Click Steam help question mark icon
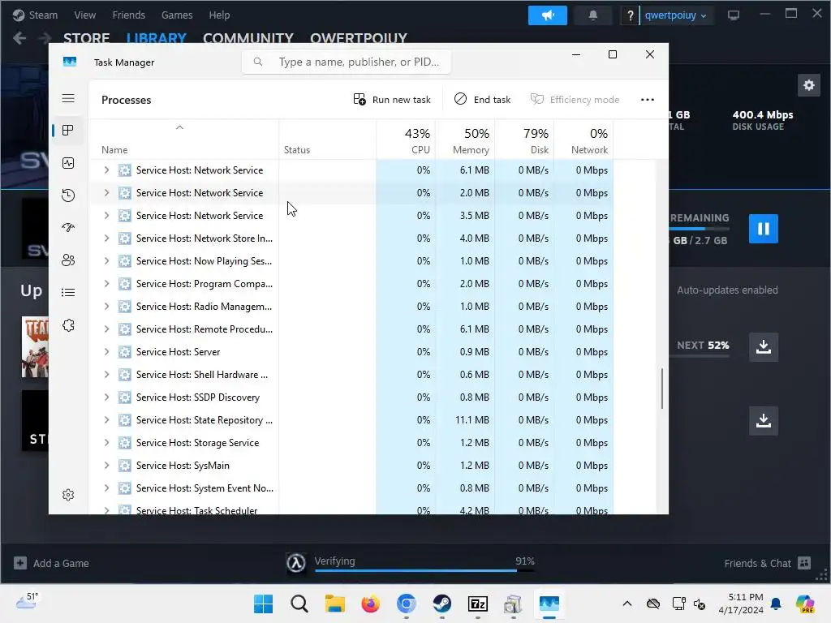The height and width of the screenshot is (623, 831). tap(630, 15)
